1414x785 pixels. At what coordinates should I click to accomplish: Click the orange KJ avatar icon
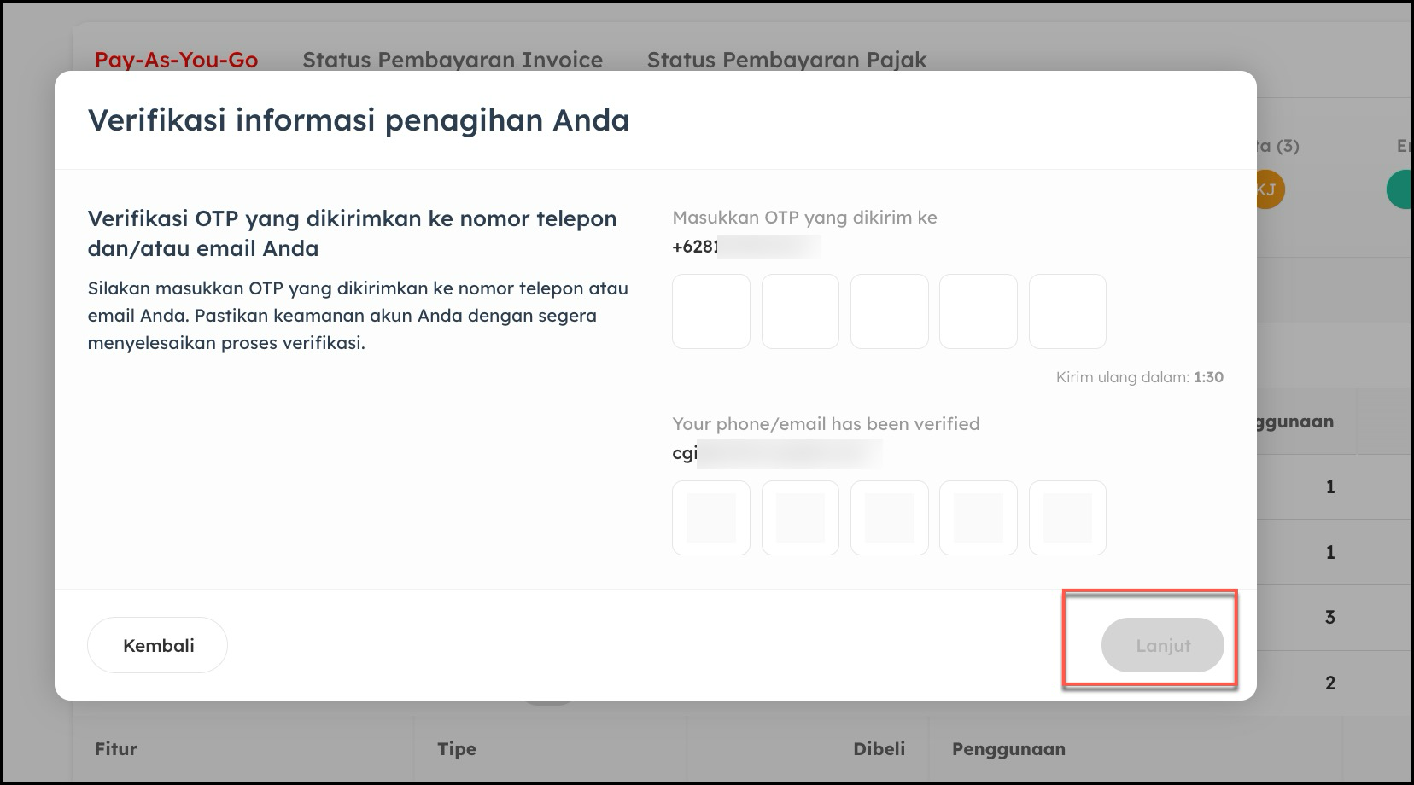1269,189
